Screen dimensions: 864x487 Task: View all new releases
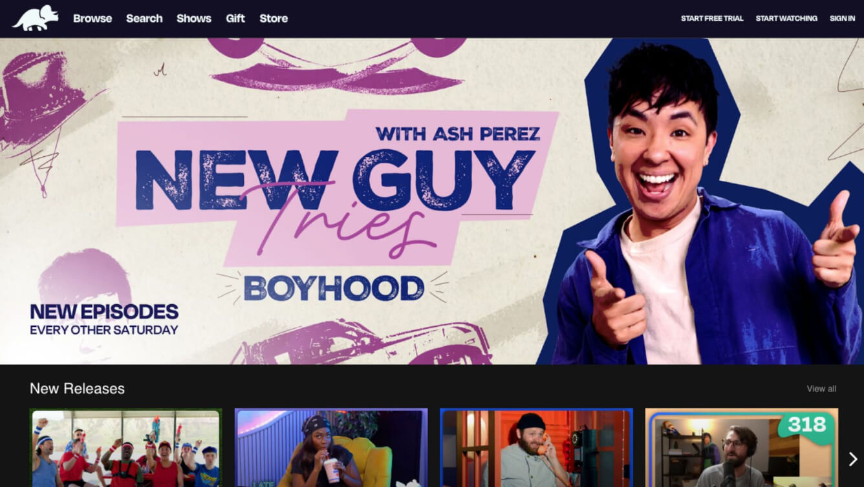821,389
